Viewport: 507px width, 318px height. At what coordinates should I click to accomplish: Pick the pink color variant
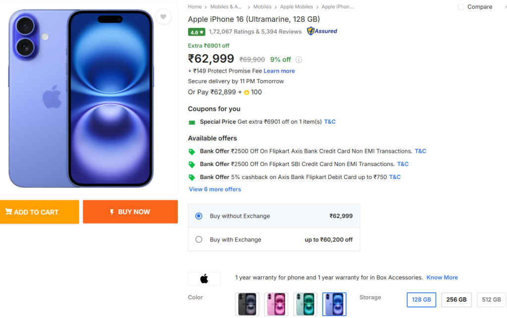pos(276,304)
